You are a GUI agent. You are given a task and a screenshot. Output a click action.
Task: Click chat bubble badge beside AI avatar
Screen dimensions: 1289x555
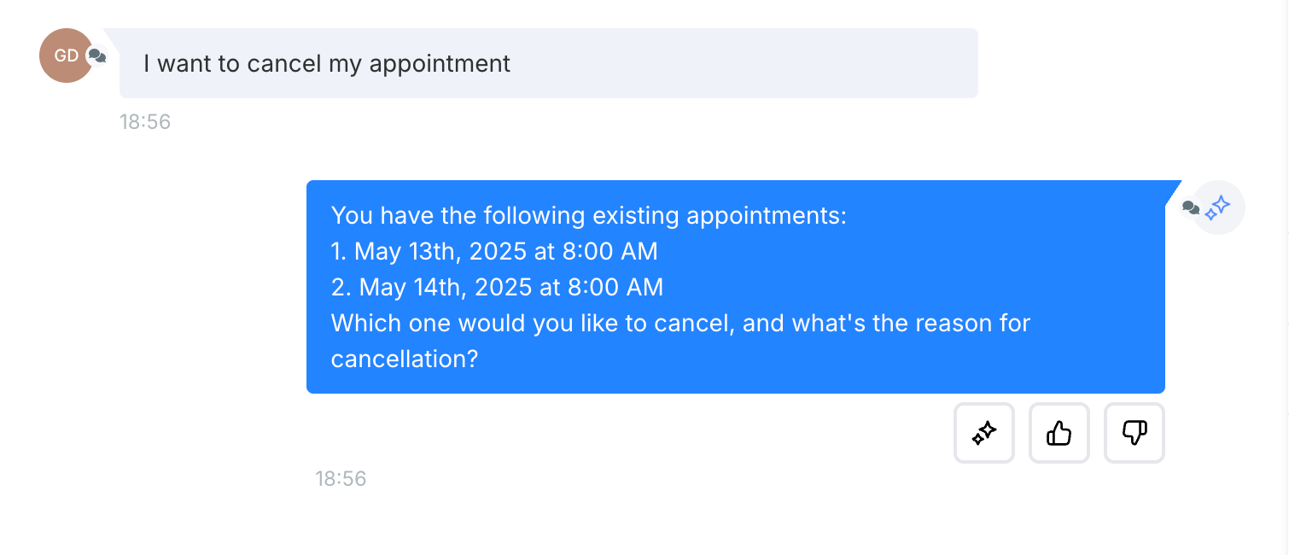click(1191, 207)
